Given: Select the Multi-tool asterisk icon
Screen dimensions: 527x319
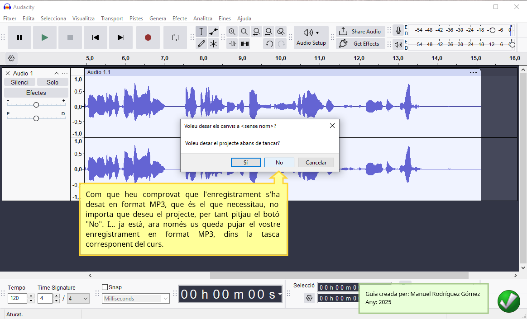Looking at the screenshot, I should coord(213,44).
